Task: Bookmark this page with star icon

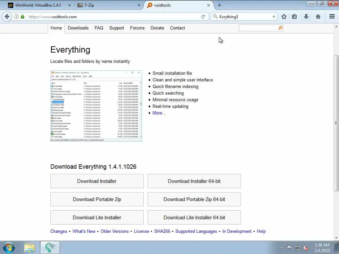Action: (284, 17)
